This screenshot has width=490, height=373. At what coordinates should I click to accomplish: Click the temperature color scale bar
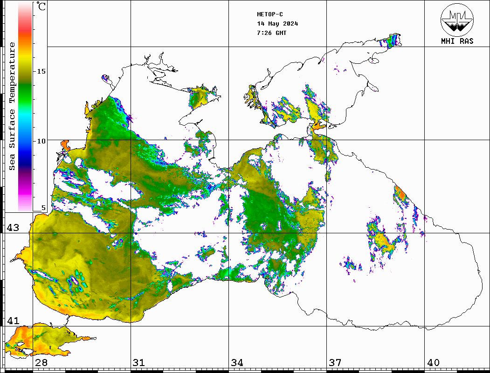click(x=25, y=107)
